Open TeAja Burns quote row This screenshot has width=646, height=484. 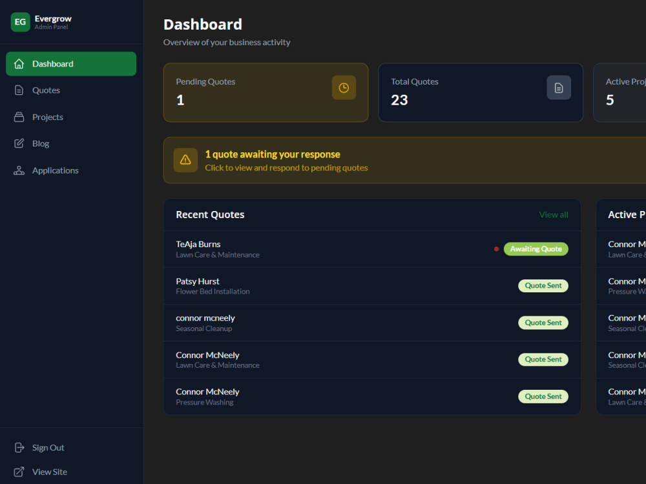372,249
